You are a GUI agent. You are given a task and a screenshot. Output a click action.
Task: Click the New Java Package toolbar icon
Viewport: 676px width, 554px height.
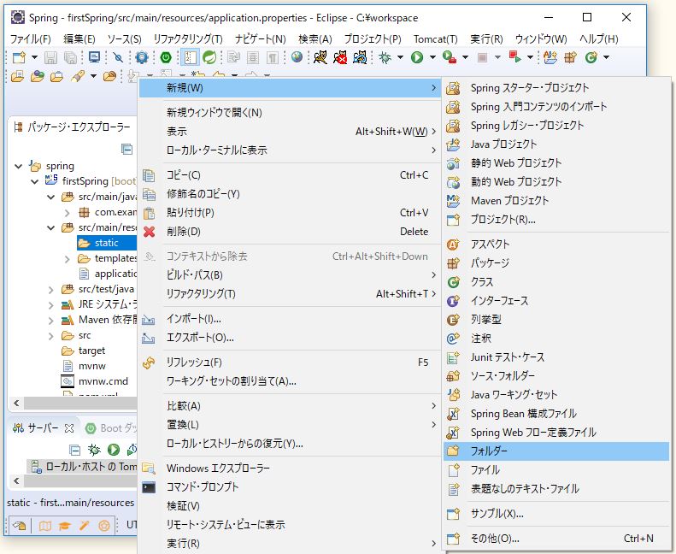[x=570, y=57]
